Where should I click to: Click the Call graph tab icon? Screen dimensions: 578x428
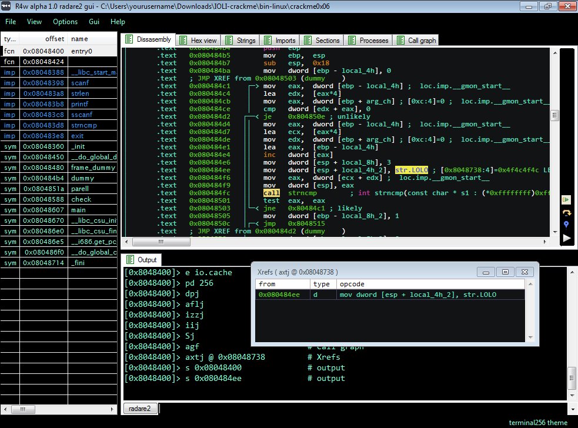pyautogui.click(x=400, y=40)
